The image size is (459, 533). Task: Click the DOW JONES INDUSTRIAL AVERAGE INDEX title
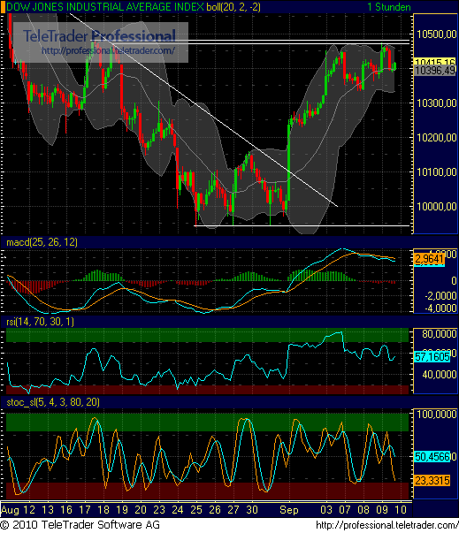[105, 7]
